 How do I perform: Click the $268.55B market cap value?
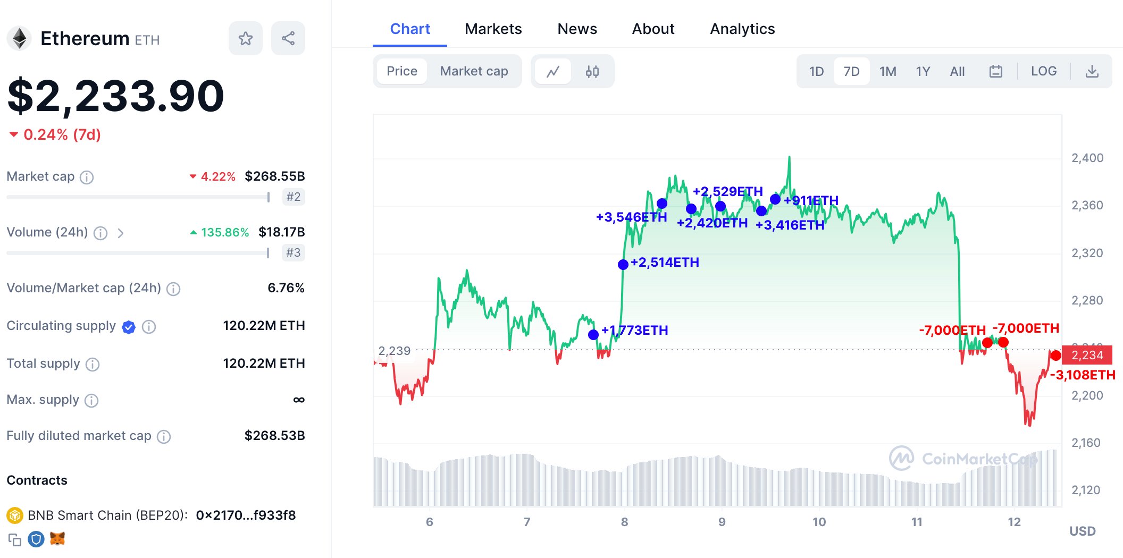[275, 176]
